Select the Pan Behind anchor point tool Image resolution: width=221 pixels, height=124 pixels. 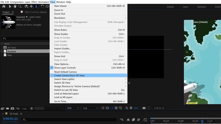click(47, 6)
